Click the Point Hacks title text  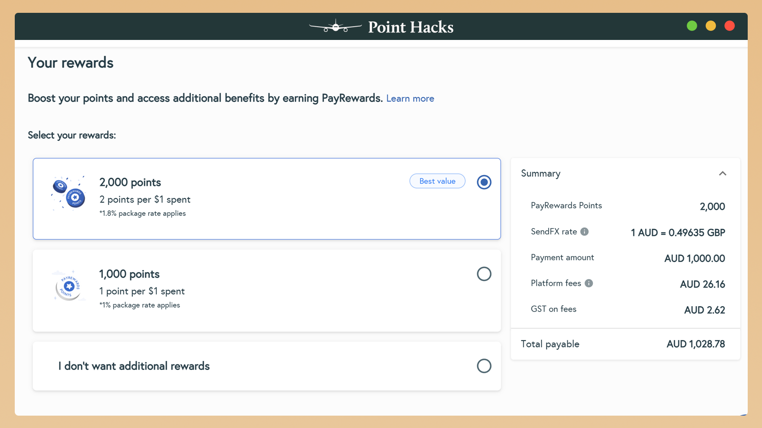(411, 27)
